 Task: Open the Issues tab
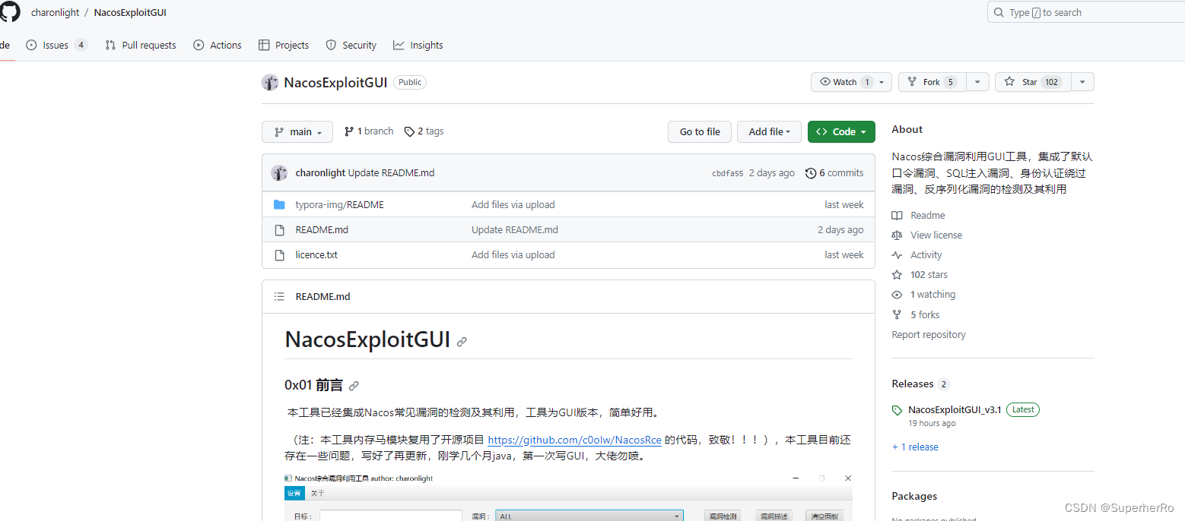pyautogui.click(x=56, y=45)
